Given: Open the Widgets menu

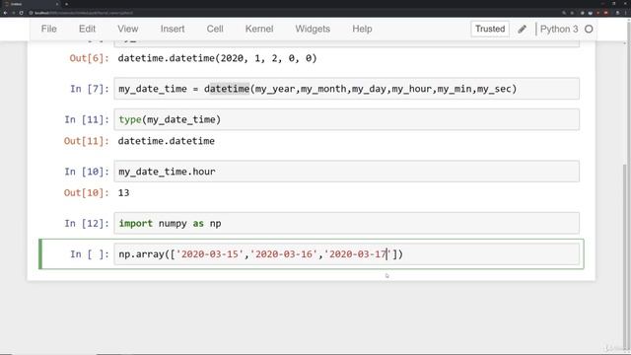Looking at the screenshot, I should click(313, 29).
